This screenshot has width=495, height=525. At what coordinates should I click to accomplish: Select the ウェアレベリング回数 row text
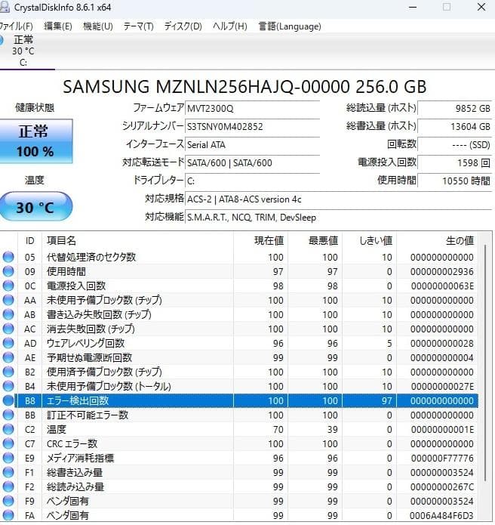(85, 343)
